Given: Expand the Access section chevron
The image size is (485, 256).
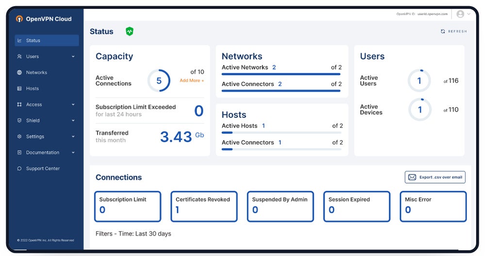Looking at the screenshot, I should coord(73,105).
